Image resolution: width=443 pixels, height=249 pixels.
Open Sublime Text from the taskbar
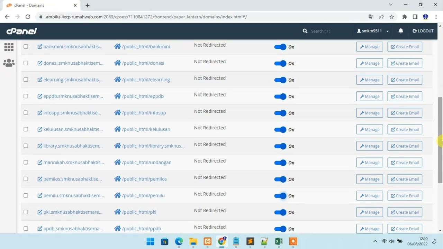point(250,241)
